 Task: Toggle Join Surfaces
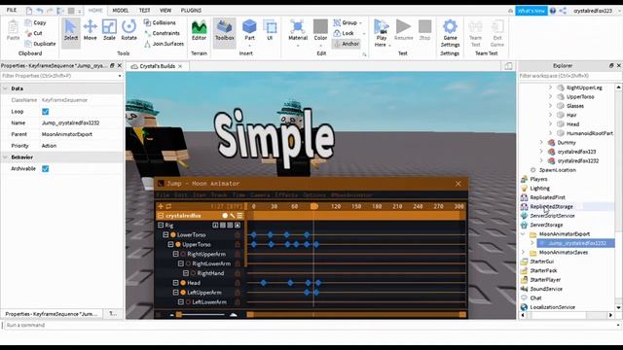164,44
